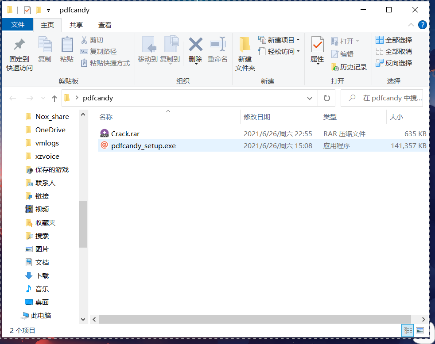Click 打开 (Open) in the ribbon
This screenshot has width=435, height=344.
click(x=346, y=41)
